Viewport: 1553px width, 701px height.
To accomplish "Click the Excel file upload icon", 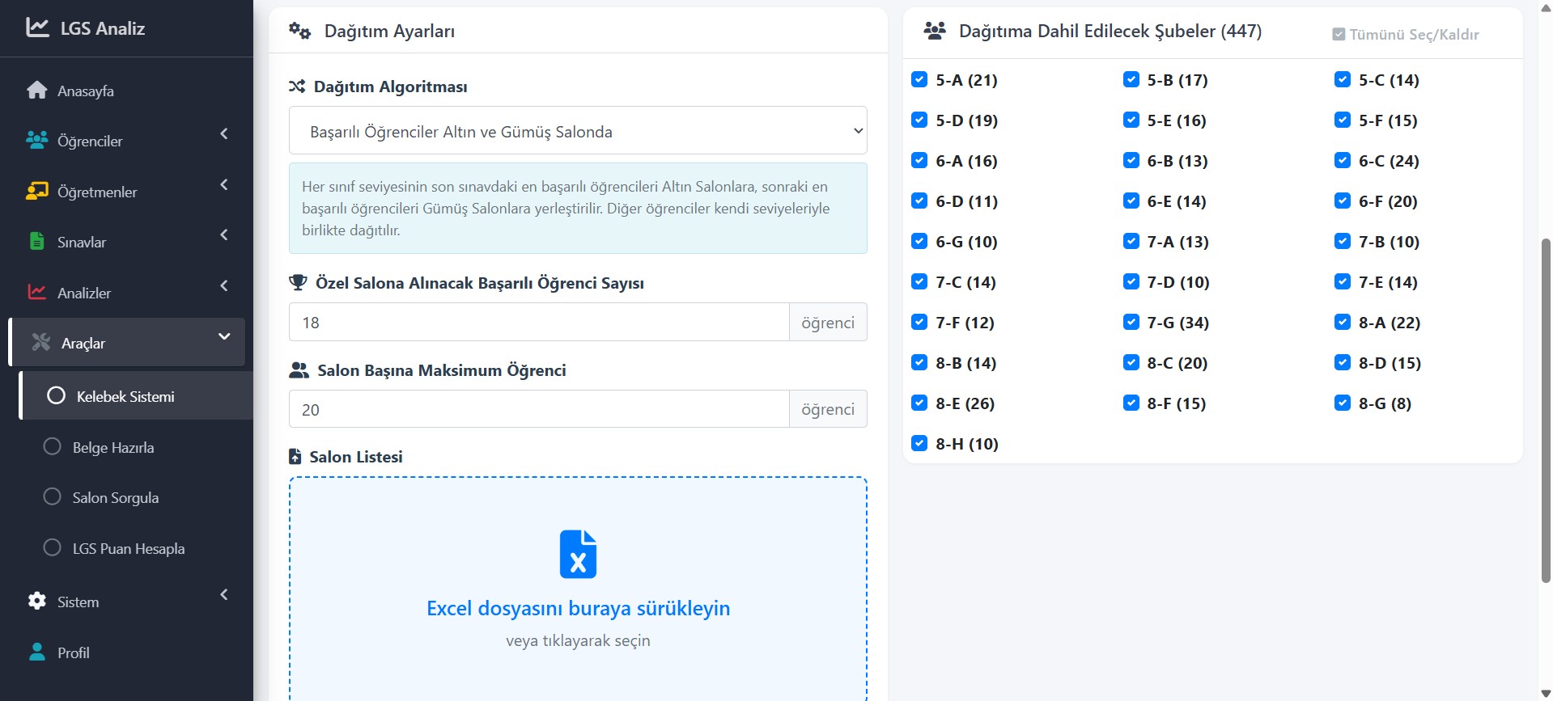I will click(578, 555).
